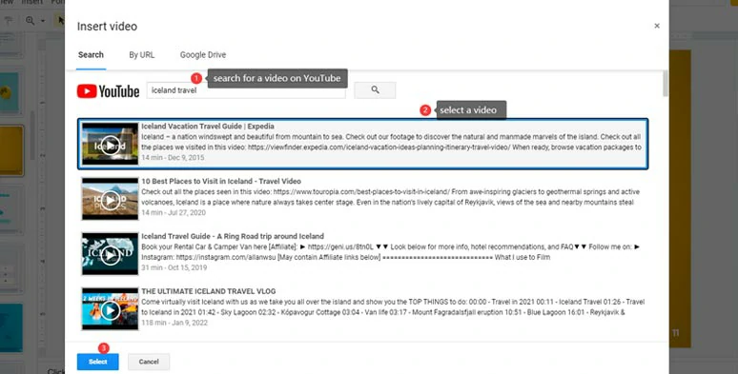Play 10 Best Places to Visit thumbnail
Image resolution: width=738 pixels, height=374 pixels.
(111, 199)
